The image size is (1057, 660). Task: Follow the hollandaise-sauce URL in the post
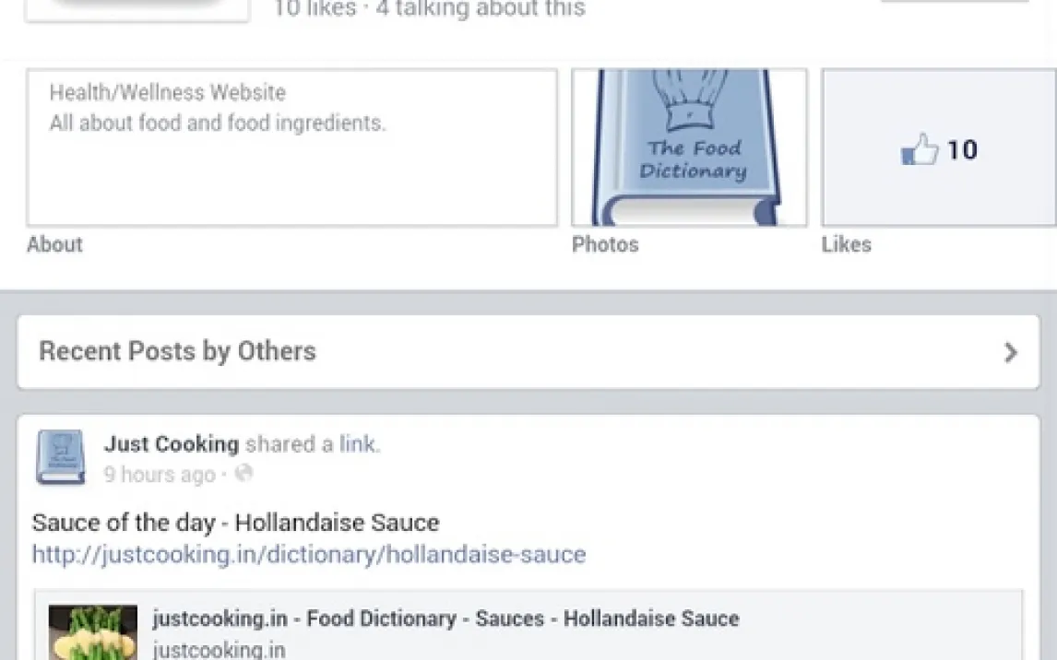click(x=309, y=554)
